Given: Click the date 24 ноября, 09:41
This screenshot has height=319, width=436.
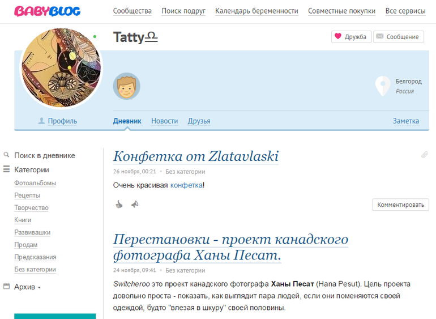Looking at the screenshot, I should click(x=135, y=270).
